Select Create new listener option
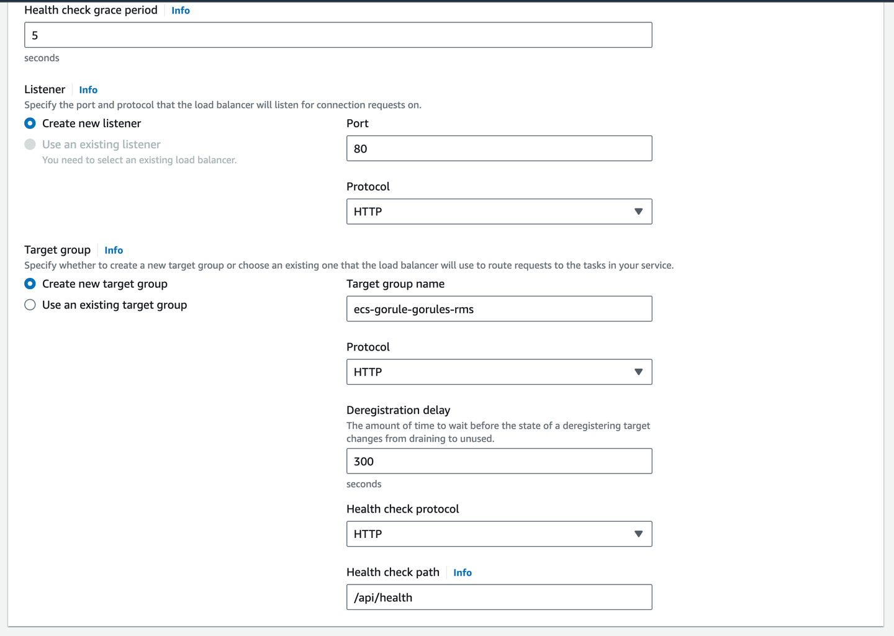The image size is (894, 636). (x=30, y=123)
